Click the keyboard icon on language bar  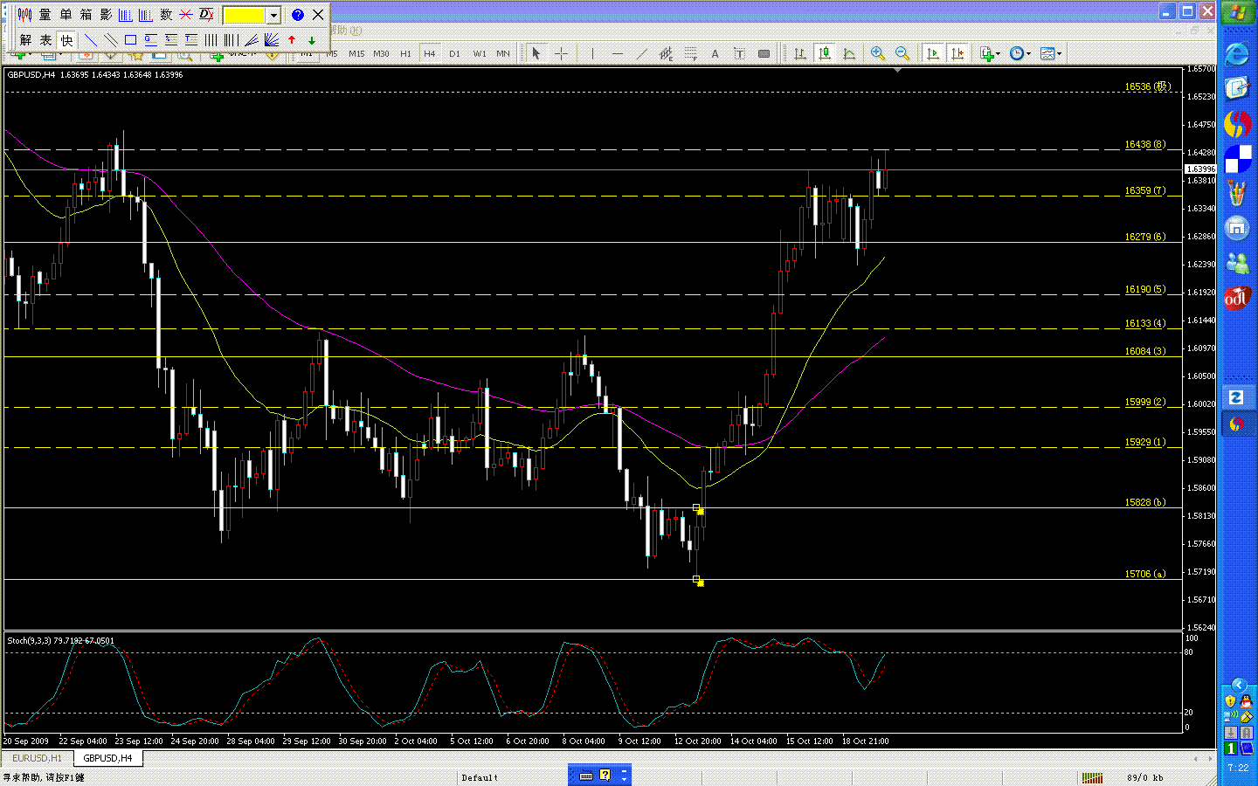click(586, 776)
